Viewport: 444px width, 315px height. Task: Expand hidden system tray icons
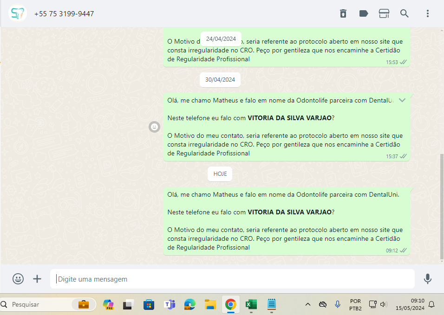click(x=308, y=304)
